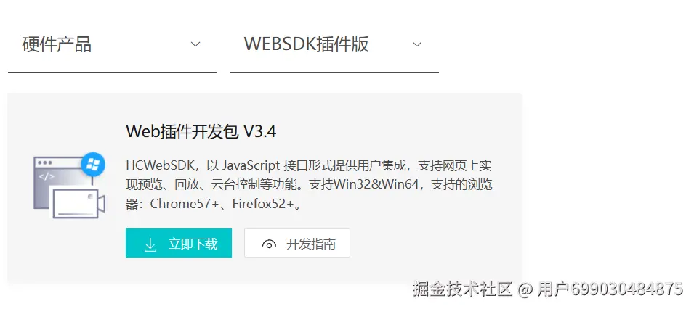Expand the 硬件产品 dropdown chevron

click(195, 44)
